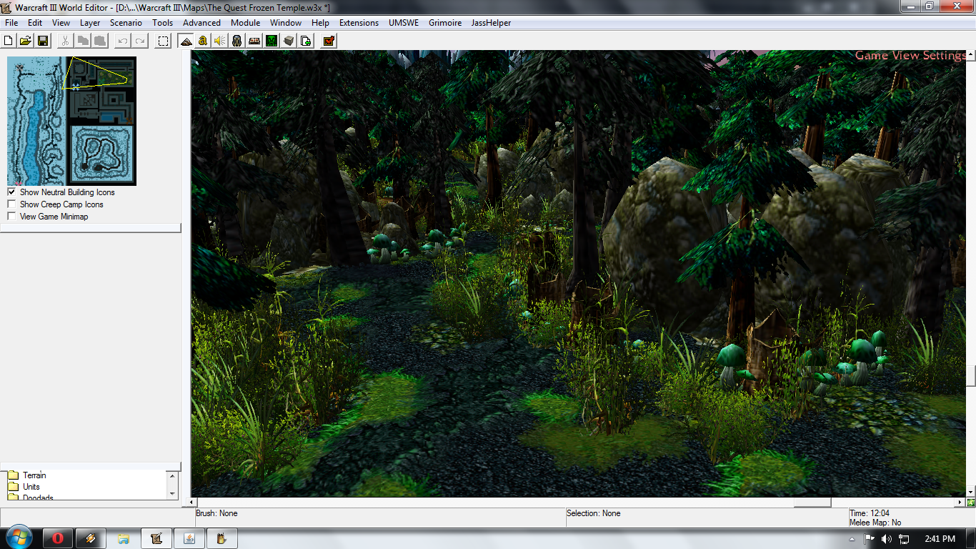Create a new map with New icon
This screenshot has height=549, width=976.
pyautogui.click(x=9, y=41)
